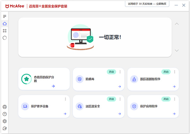
Task: Click the up chevron beside status banner
Action: 177,24
